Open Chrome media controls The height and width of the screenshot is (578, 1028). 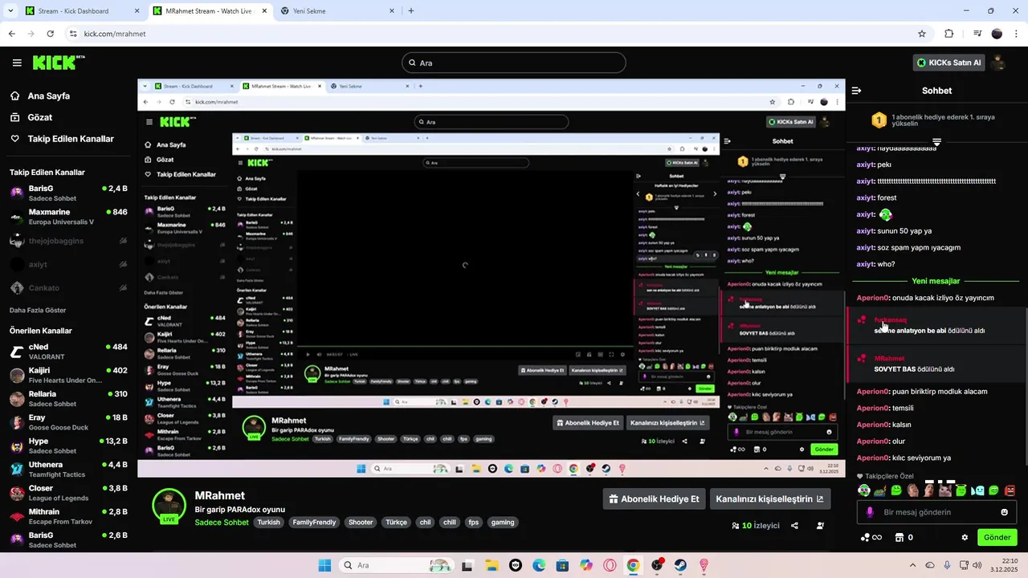[x=977, y=34]
